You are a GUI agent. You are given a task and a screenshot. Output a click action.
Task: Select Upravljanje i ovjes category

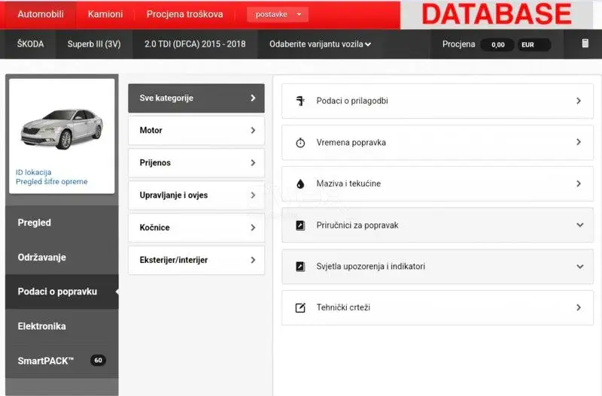click(x=196, y=195)
